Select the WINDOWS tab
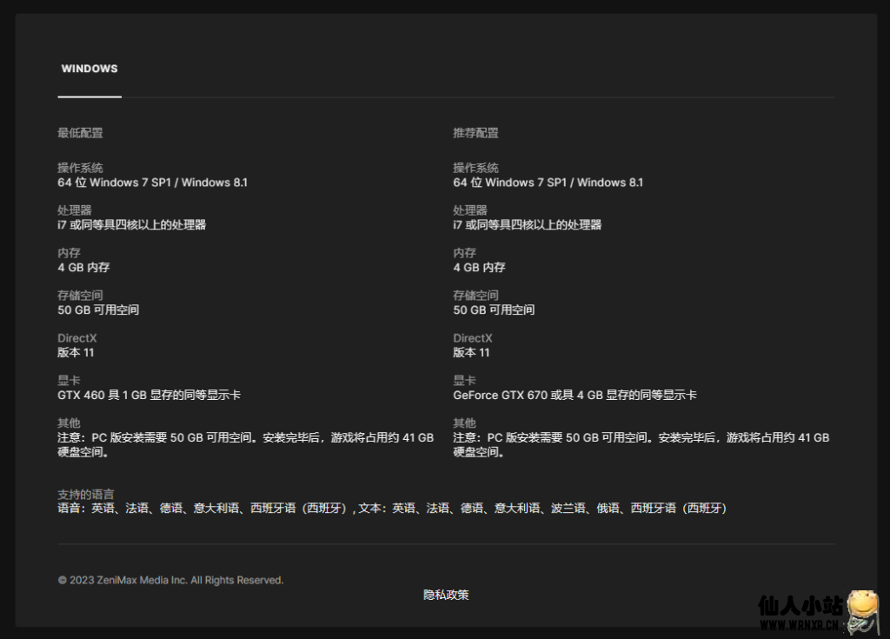This screenshot has height=639, width=890. 90,69
